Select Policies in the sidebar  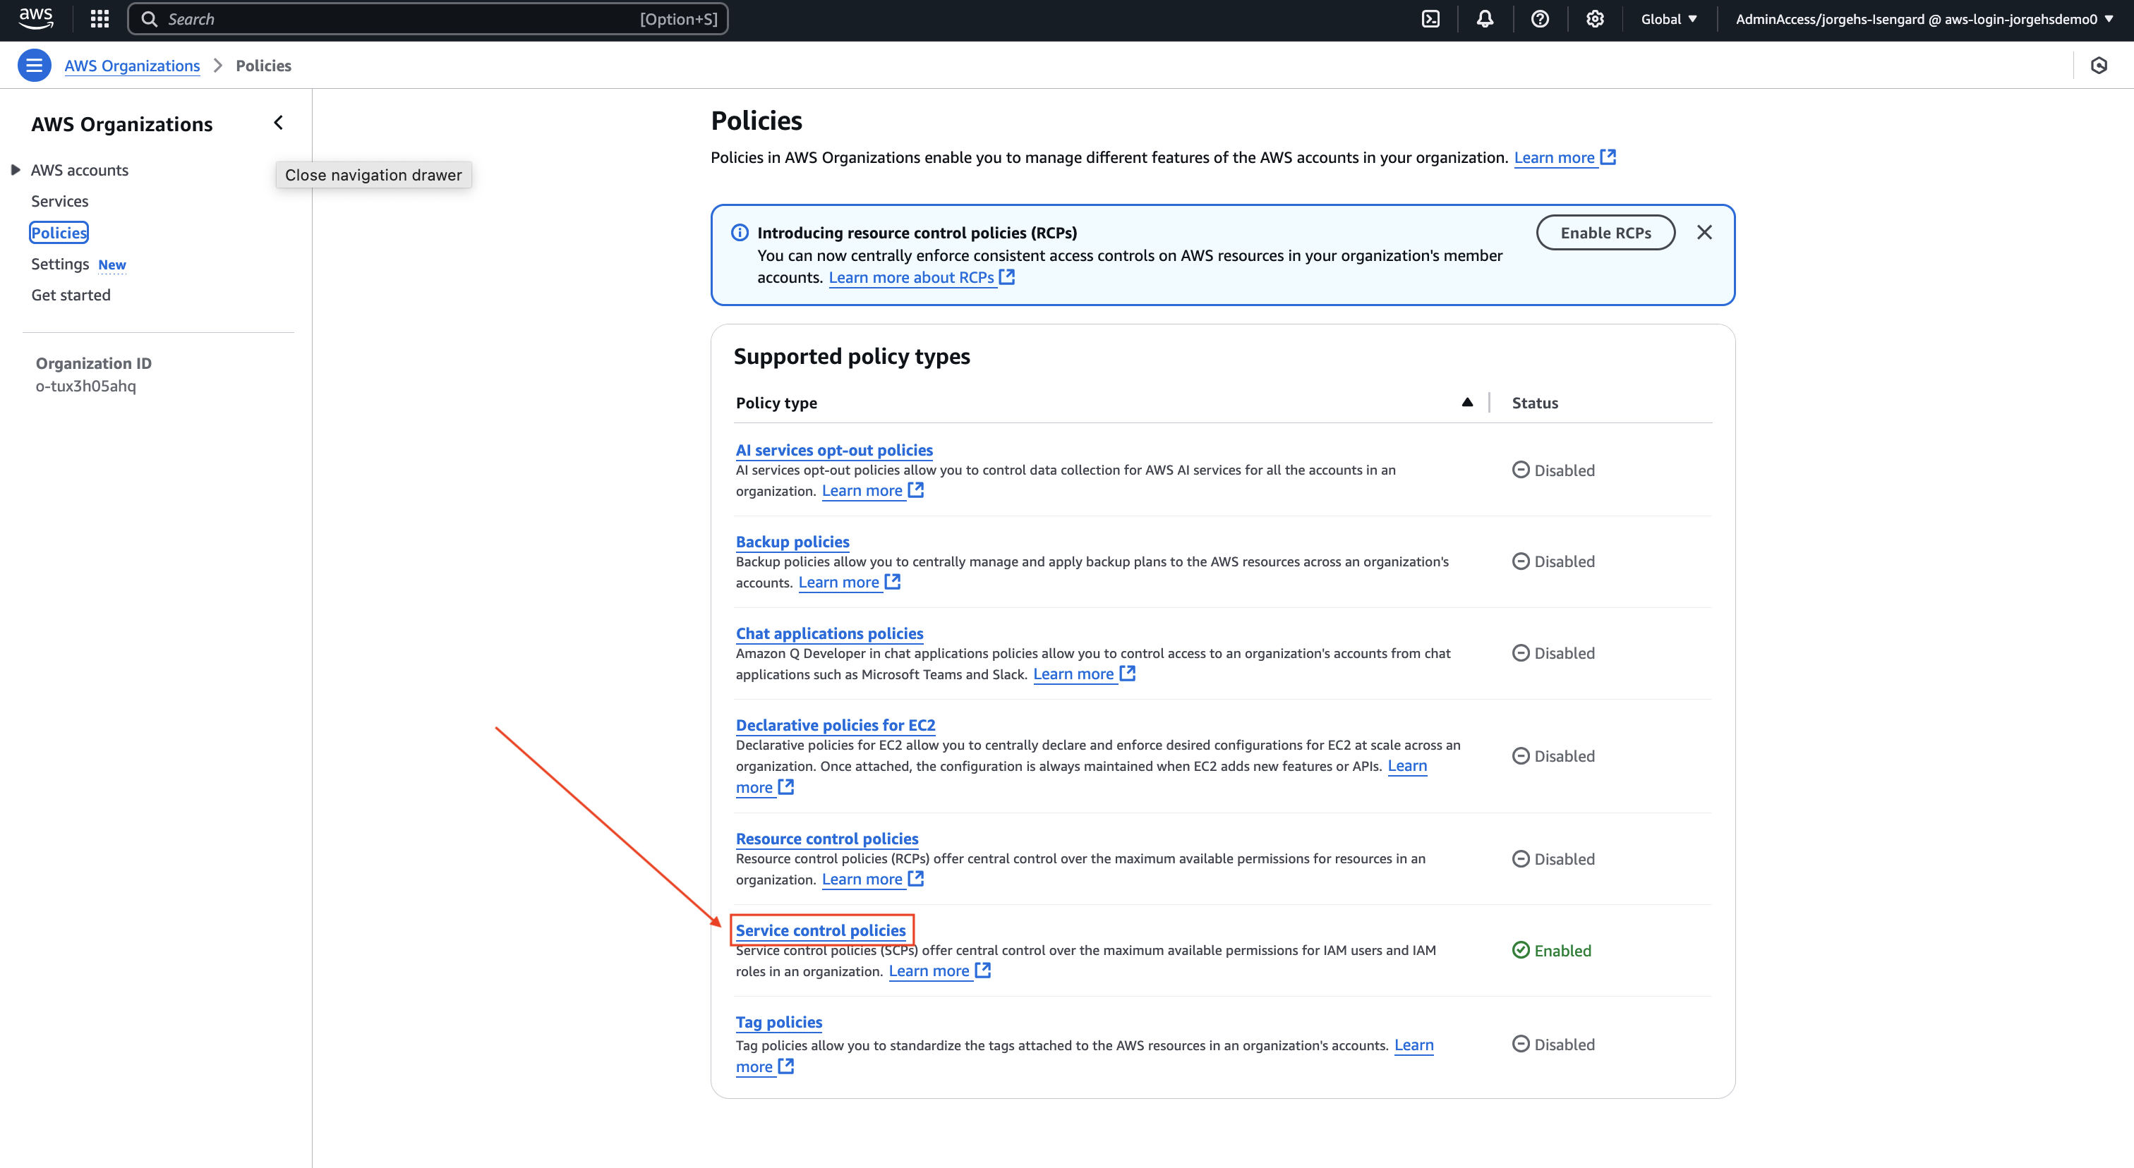[59, 233]
